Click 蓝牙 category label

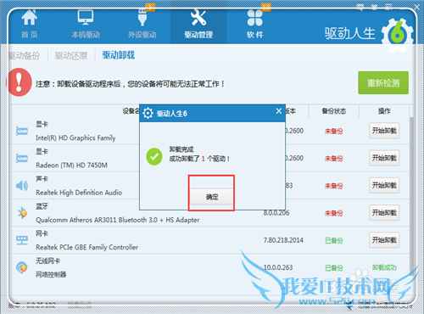pos(42,206)
